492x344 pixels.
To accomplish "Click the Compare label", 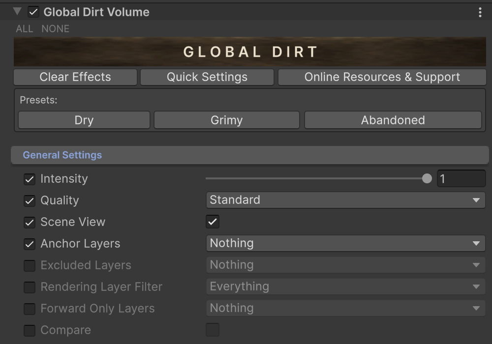I will (65, 330).
